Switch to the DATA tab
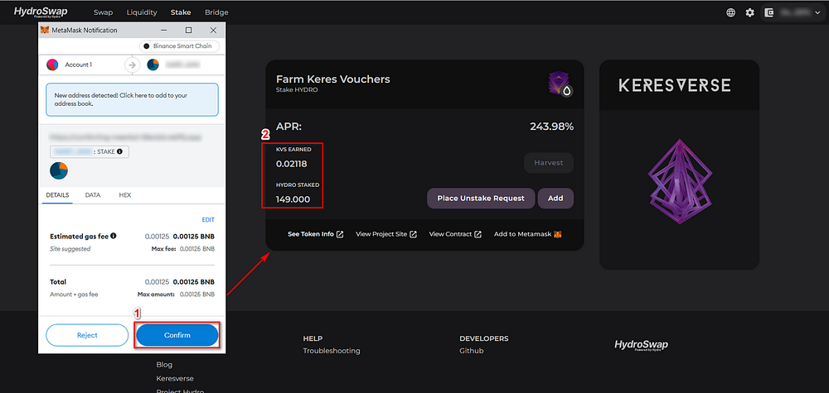Viewport: 829px width, 393px height. [93, 194]
